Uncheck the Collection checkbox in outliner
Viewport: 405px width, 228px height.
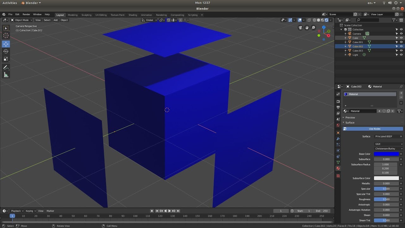(346, 29)
